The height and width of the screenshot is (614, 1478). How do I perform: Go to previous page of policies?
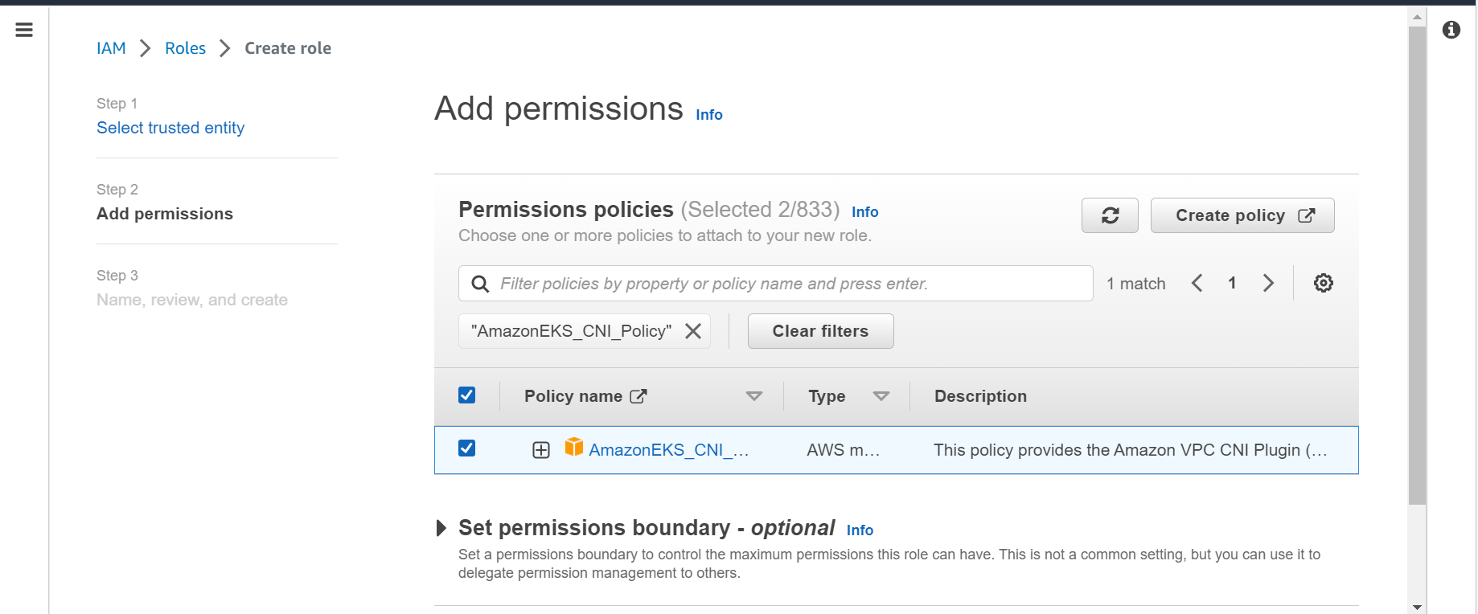(x=1197, y=283)
